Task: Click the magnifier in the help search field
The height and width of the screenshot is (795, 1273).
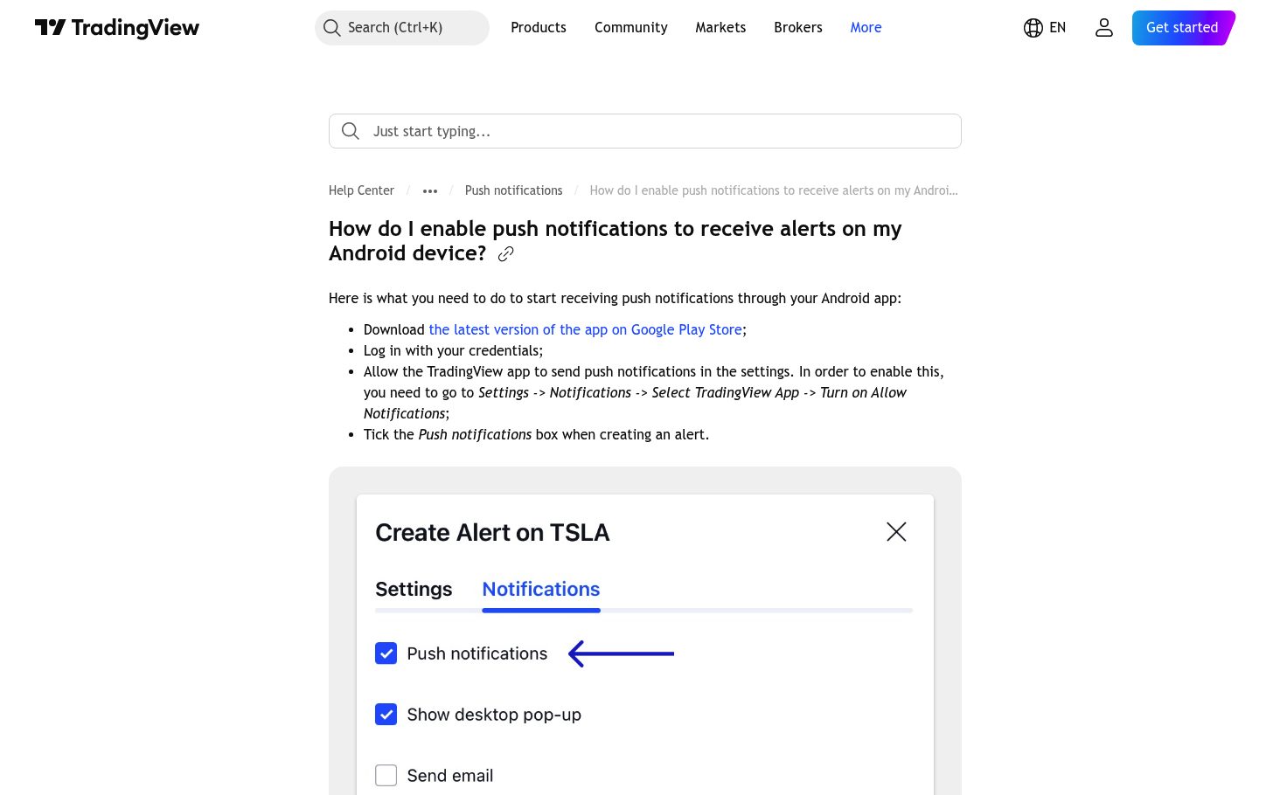Action: click(x=351, y=131)
